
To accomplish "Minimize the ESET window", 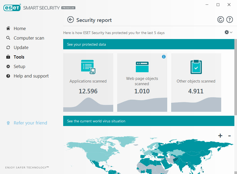I will (207, 5).
